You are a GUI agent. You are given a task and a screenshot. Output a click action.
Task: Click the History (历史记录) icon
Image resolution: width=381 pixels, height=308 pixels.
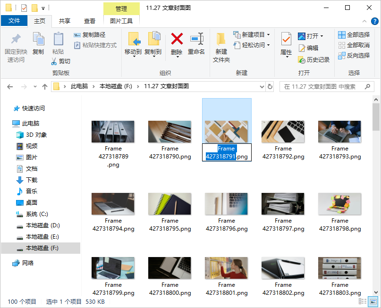tap(301, 60)
